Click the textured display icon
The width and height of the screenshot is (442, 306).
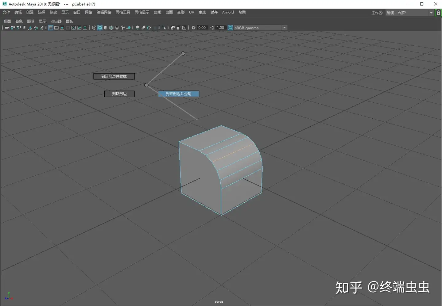click(117, 28)
